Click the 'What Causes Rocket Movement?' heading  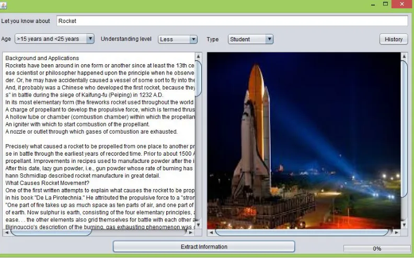pyautogui.click(x=47, y=183)
